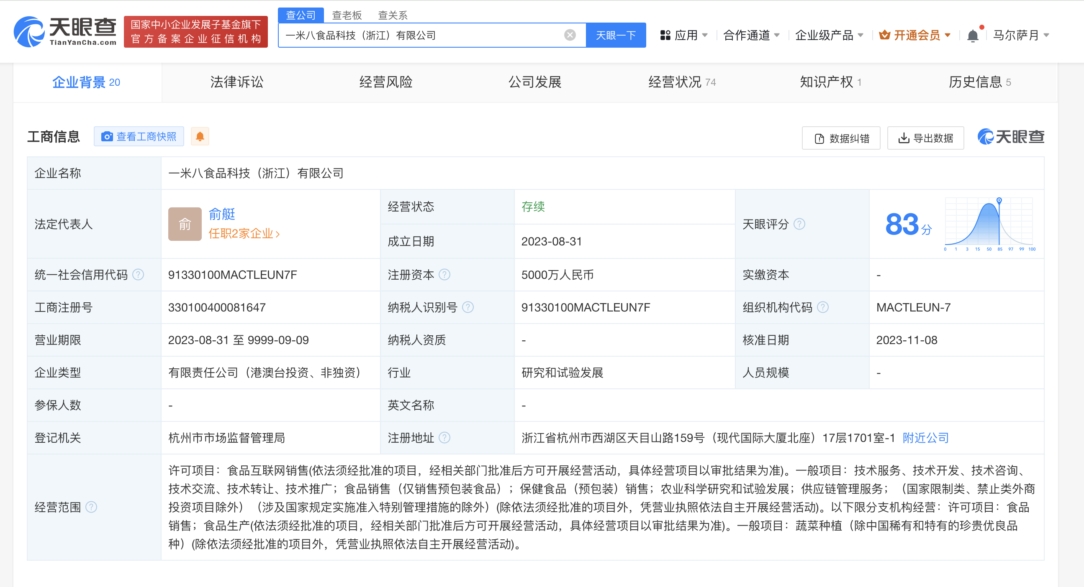Viewport: 1084px width, 587px height.
Task: Clear the search box text
Action: point(570,35)
